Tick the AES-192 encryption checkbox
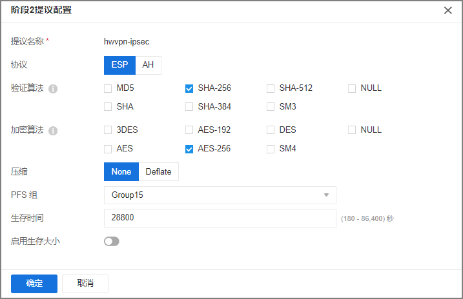Screen dimensions: 463x299 pyautogui.click(x=189, y=130)
